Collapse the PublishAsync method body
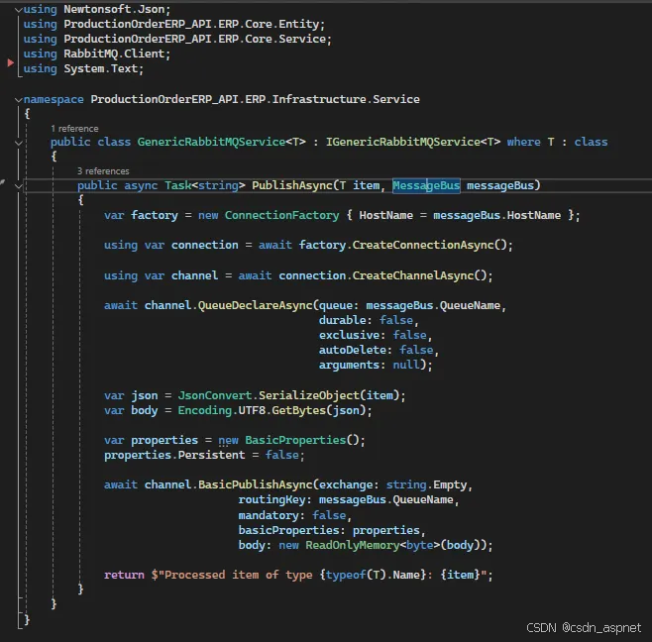 (x=18, y=186)
